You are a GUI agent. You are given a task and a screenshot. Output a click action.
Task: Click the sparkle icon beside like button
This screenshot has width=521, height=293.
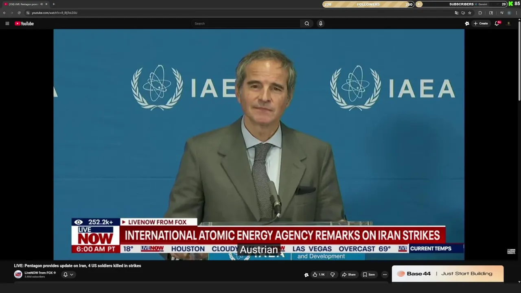tap(306, 275)
